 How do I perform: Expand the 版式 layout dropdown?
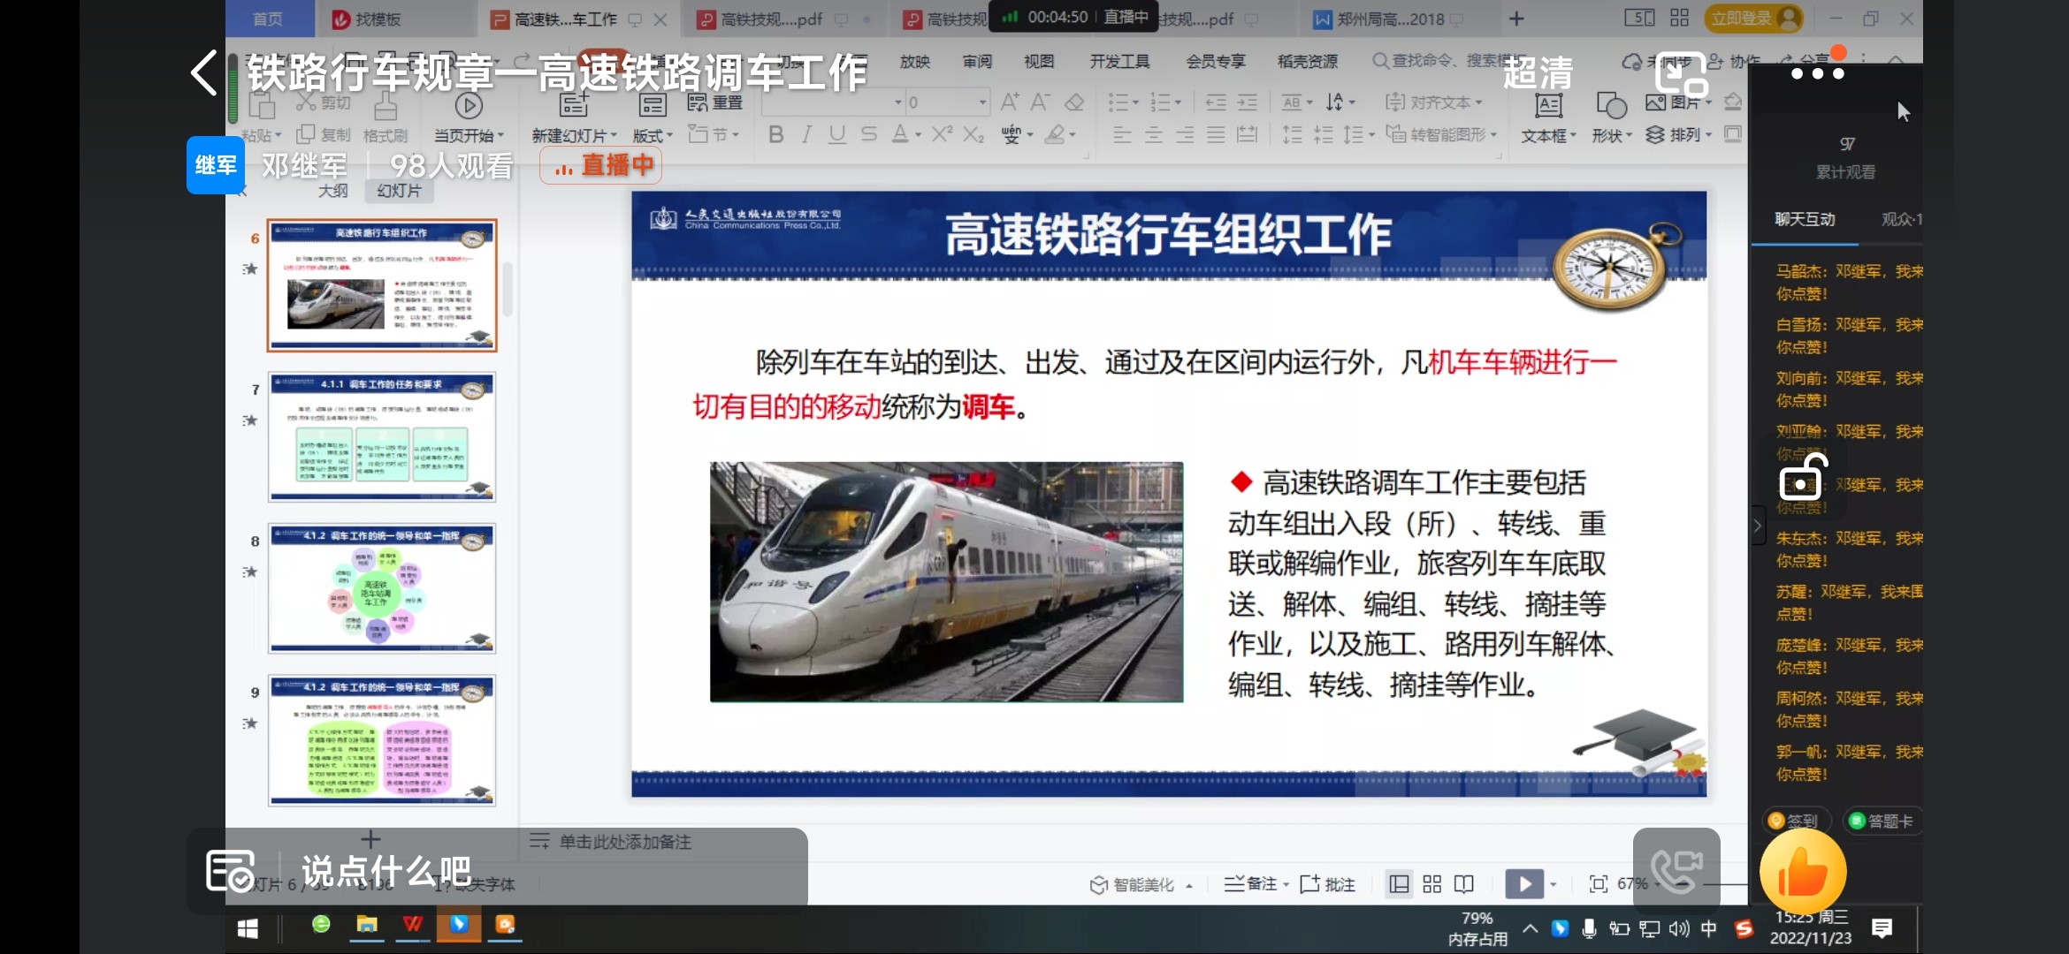(653, 135)
